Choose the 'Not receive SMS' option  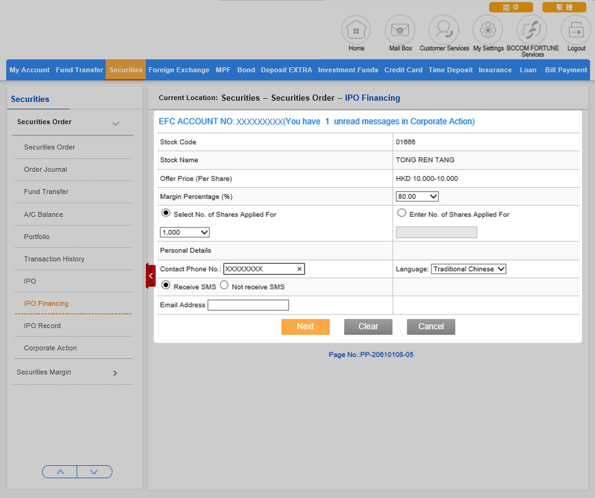pos(224,285)
